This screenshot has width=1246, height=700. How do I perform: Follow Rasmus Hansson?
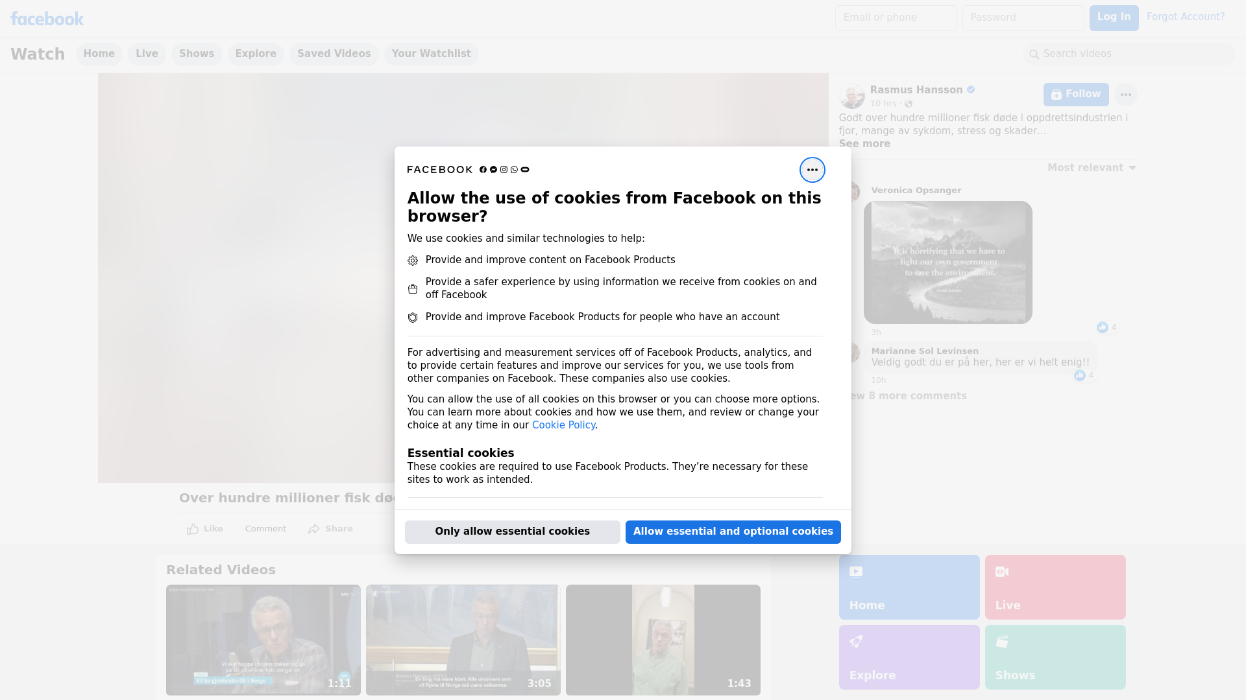tap(1076, 95)
